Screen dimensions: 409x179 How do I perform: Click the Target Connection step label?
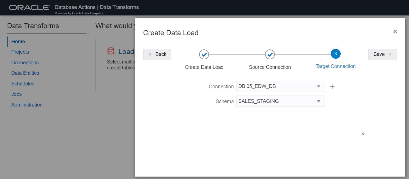(x=336, y=66)
